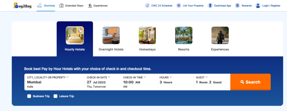The height and width of the screenshot is (111, 287).
Task: Click the List Your Property icon
Action: click(179, 6)
